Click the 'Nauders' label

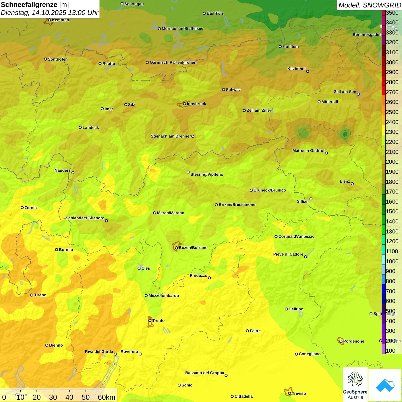[x=63, y=170]
